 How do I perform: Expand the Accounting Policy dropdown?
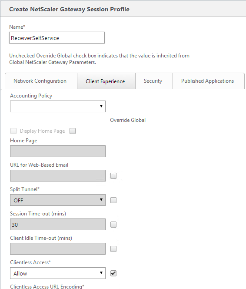tap(58, 106)
